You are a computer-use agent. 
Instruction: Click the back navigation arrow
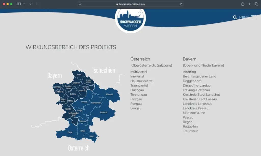pyautogui.click(x=30, y=4)
